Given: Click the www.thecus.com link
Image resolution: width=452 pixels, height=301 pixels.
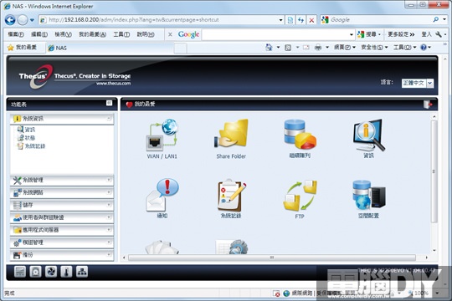Looking at the screenshot, I should [x=113, y=84].
